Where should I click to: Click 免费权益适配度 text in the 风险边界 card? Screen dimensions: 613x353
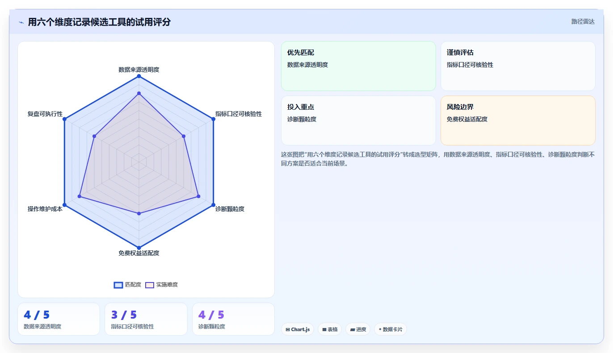tap(467, 119)
